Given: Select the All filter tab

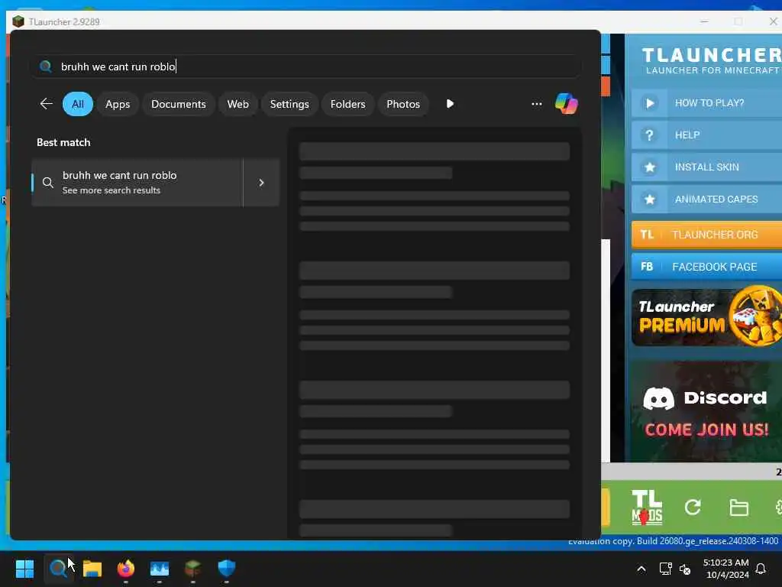Looking at the screenshot, I should [x=78, y=104].
